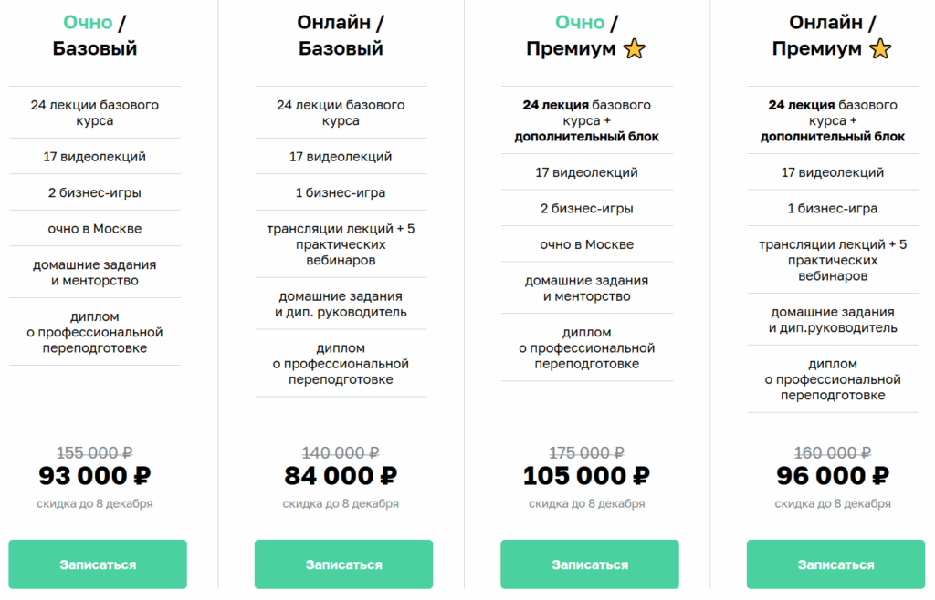The width and height of the screenshot is (935, 600).
Task: Click the 96 000 ₽ discounted price
Action: pos(833,476)
